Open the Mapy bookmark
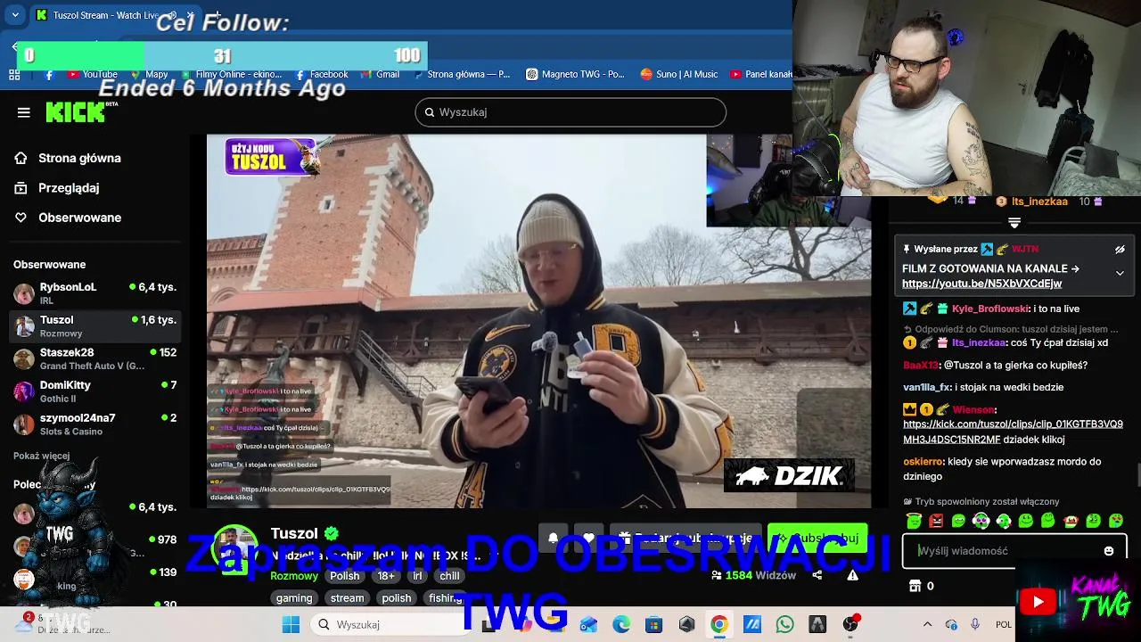 pos(149,74)
